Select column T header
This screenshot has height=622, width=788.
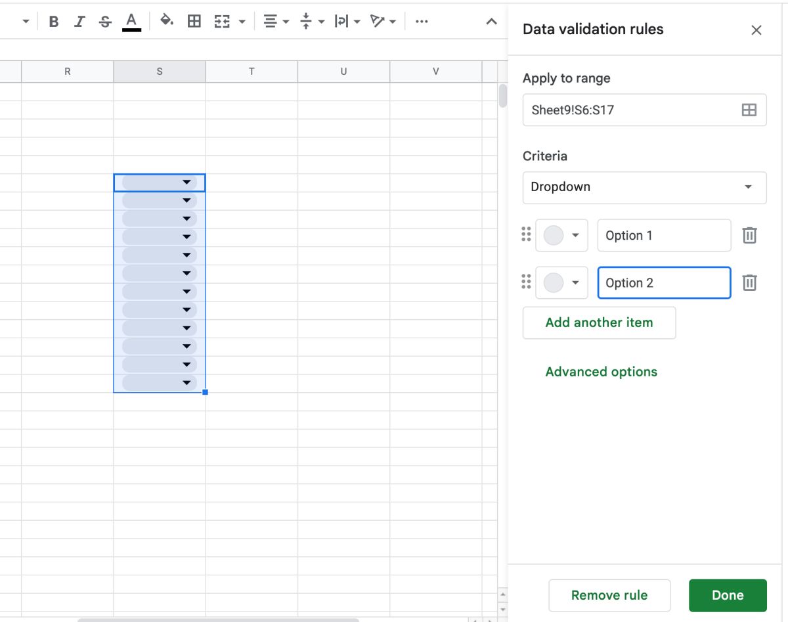coord(252,72)
